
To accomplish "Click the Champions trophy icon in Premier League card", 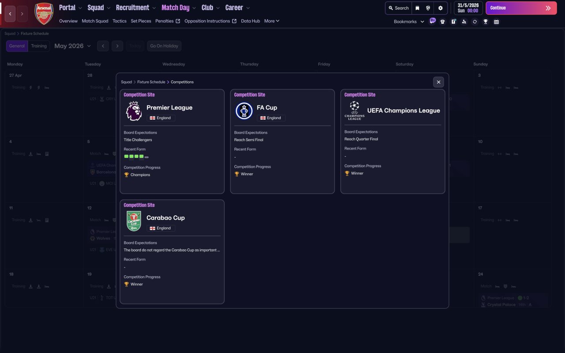I will pyautogui.click(x=126, y=175).
